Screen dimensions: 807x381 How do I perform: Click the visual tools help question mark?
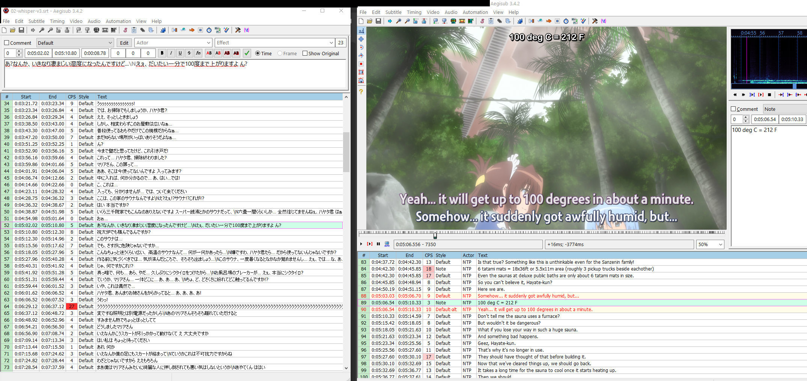pos(361,91)
